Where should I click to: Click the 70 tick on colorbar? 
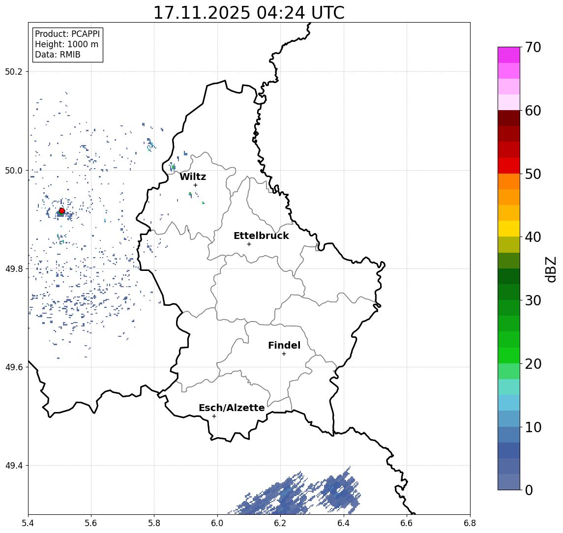[533, 47]
